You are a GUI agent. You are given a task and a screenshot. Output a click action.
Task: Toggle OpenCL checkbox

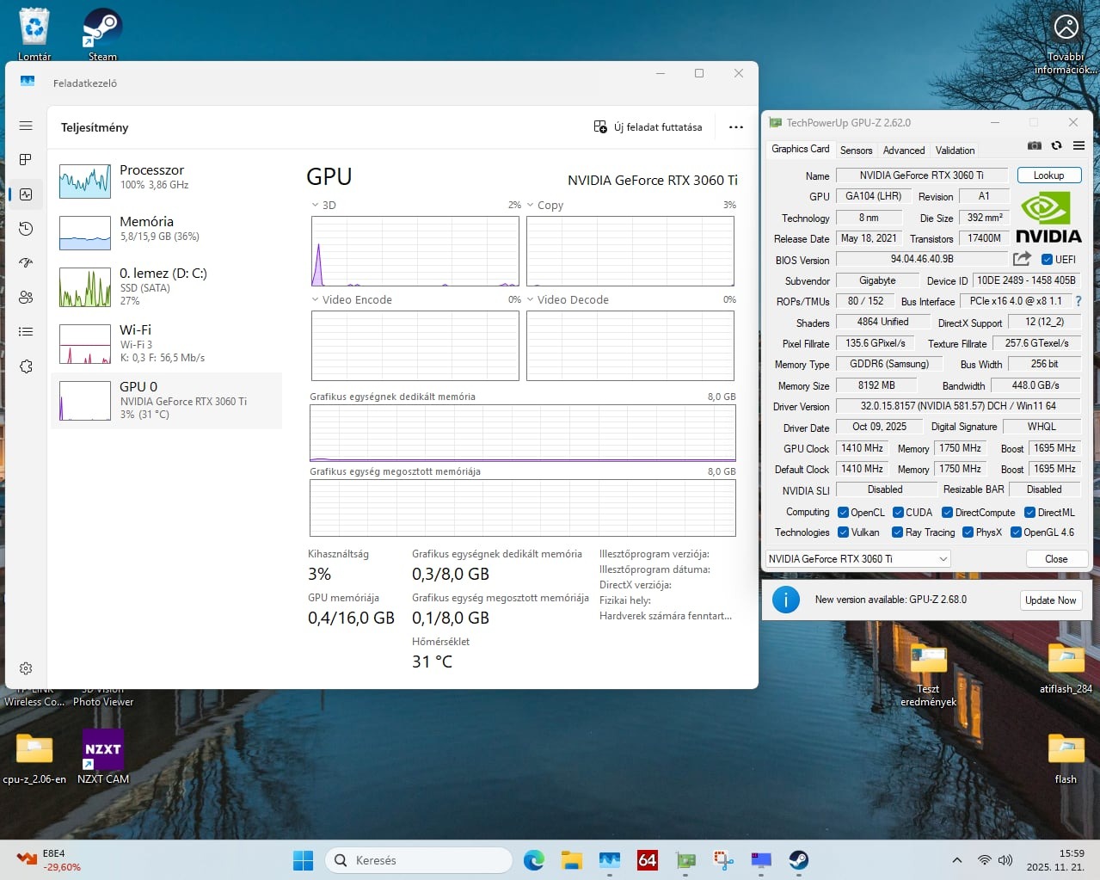coord(843,512)
